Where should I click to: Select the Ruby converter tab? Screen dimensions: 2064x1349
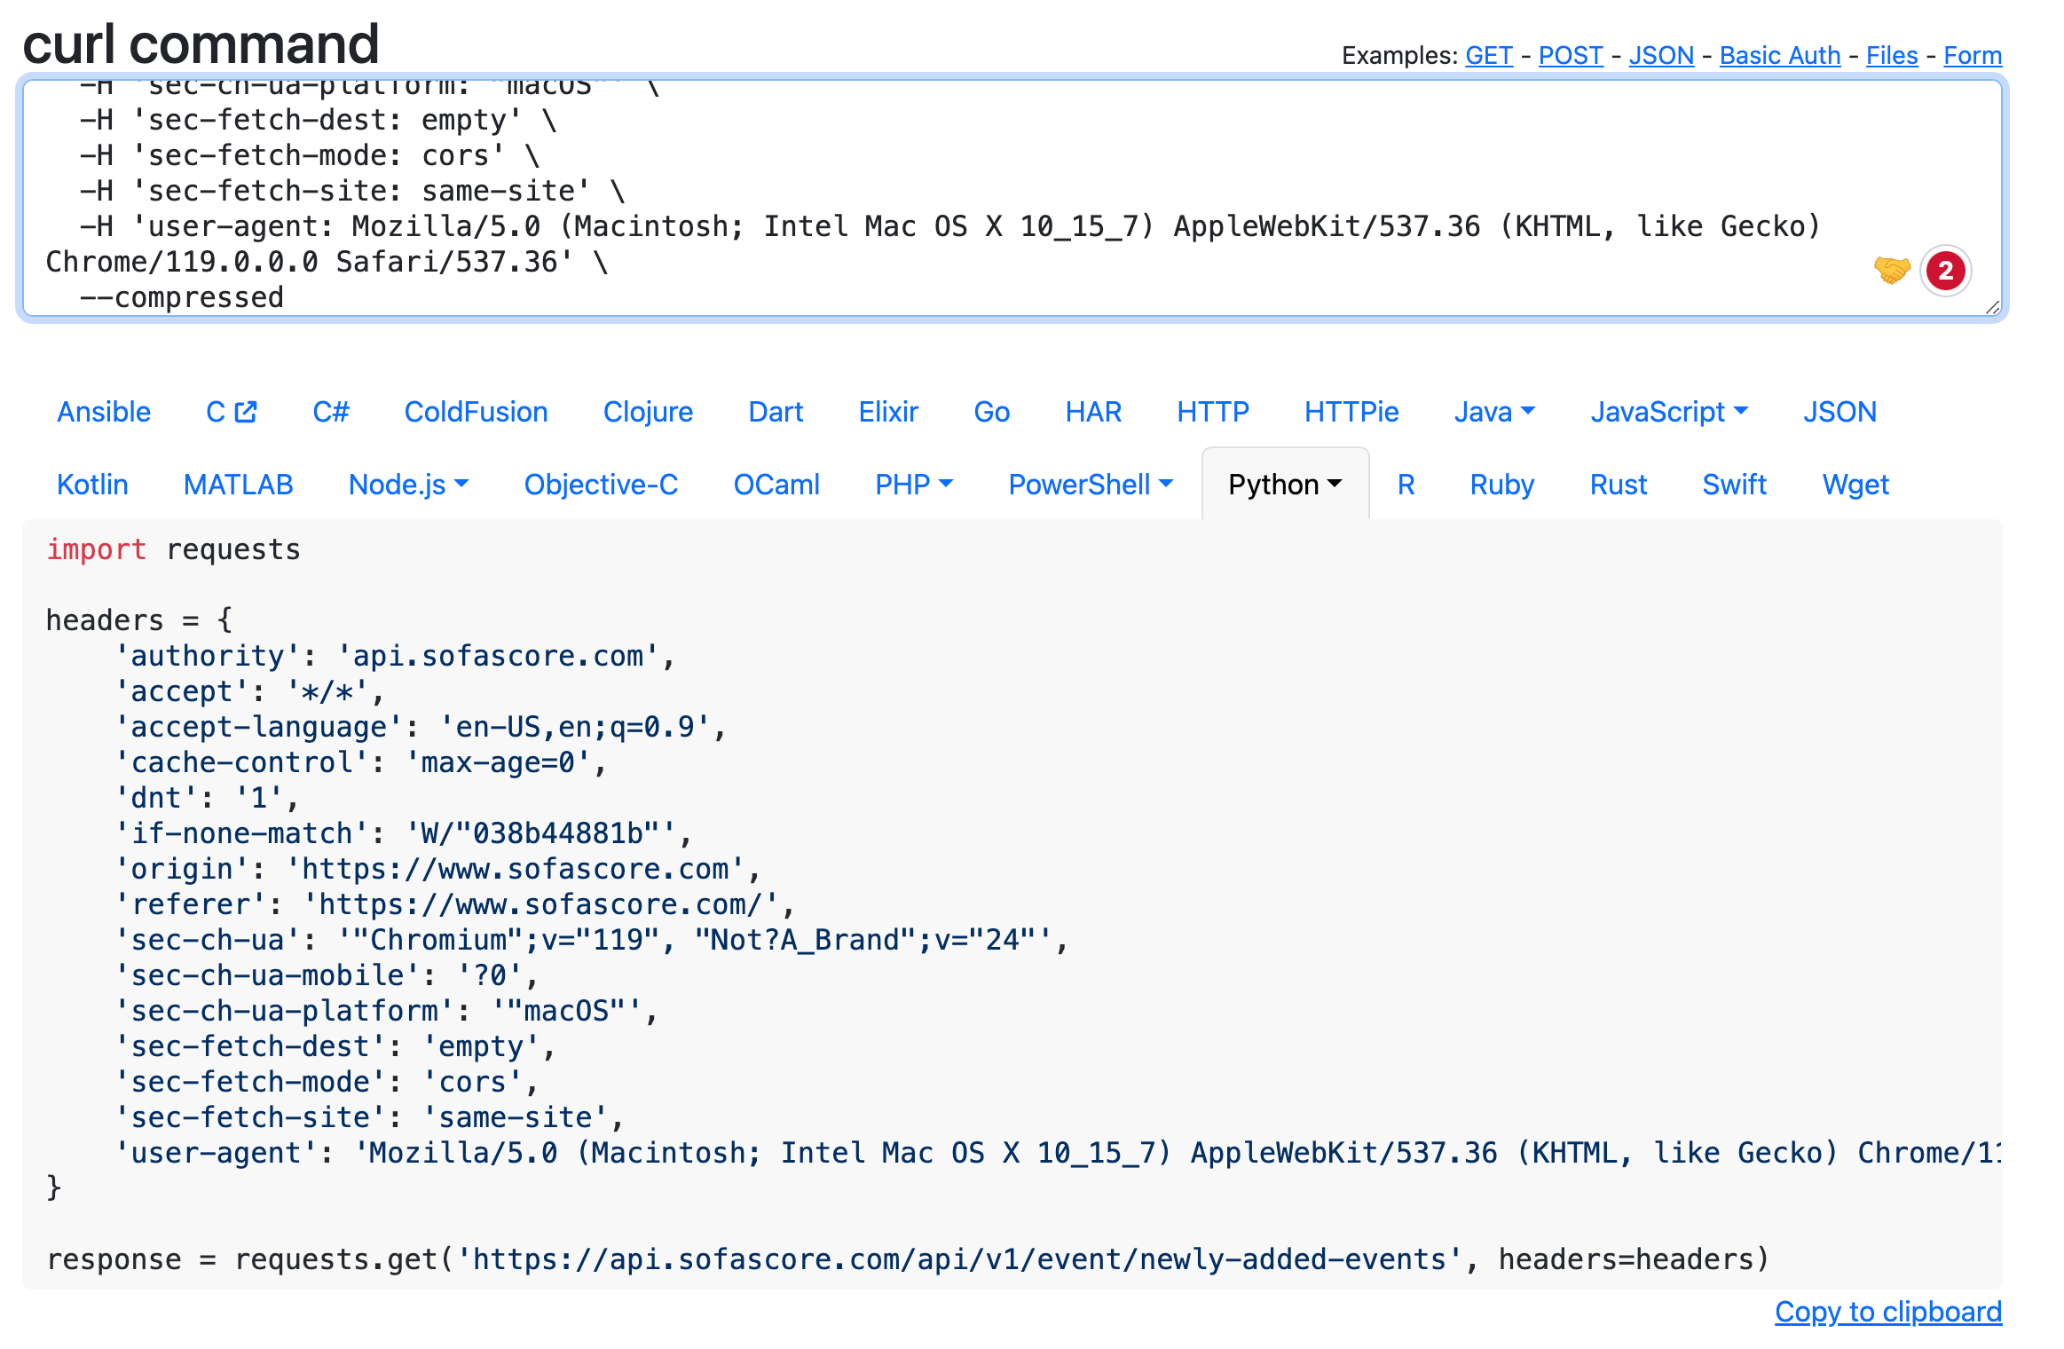coord(1501,485)
